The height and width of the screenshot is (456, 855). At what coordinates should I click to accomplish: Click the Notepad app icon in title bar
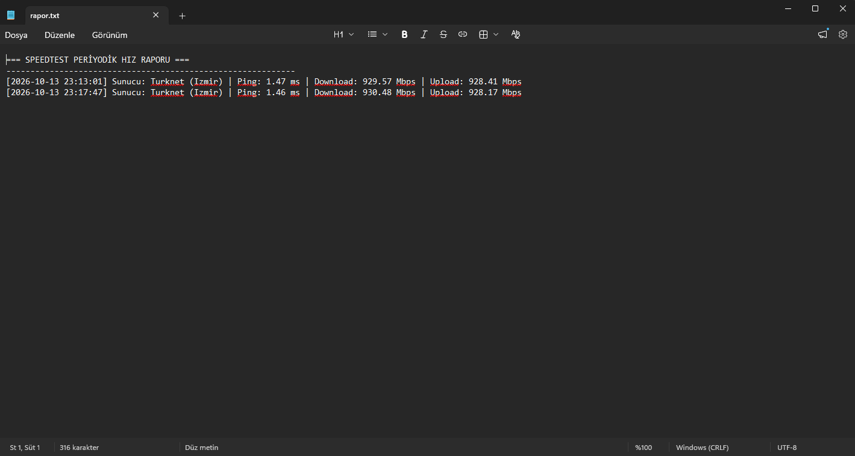[x=11, y=15]
